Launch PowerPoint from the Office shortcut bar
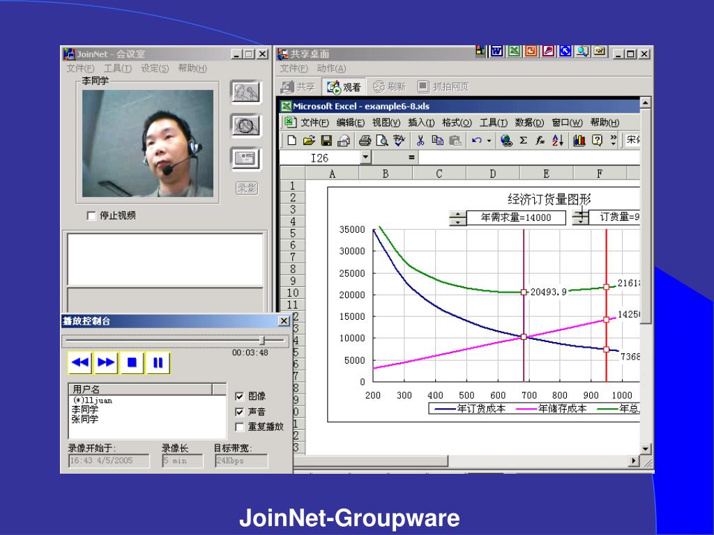Viewport: 714px width, 535px height. tap(531, 52)
